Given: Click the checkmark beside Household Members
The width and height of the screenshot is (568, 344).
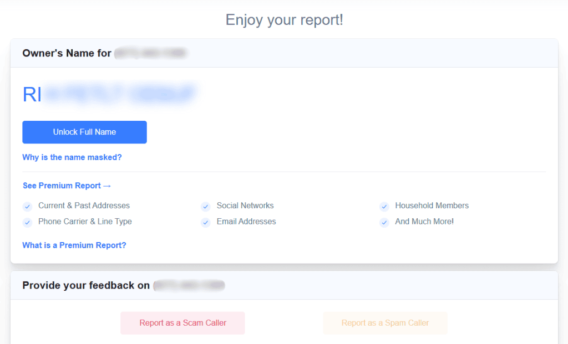Looking at the screenshot, I should click(x=384, y=206).
